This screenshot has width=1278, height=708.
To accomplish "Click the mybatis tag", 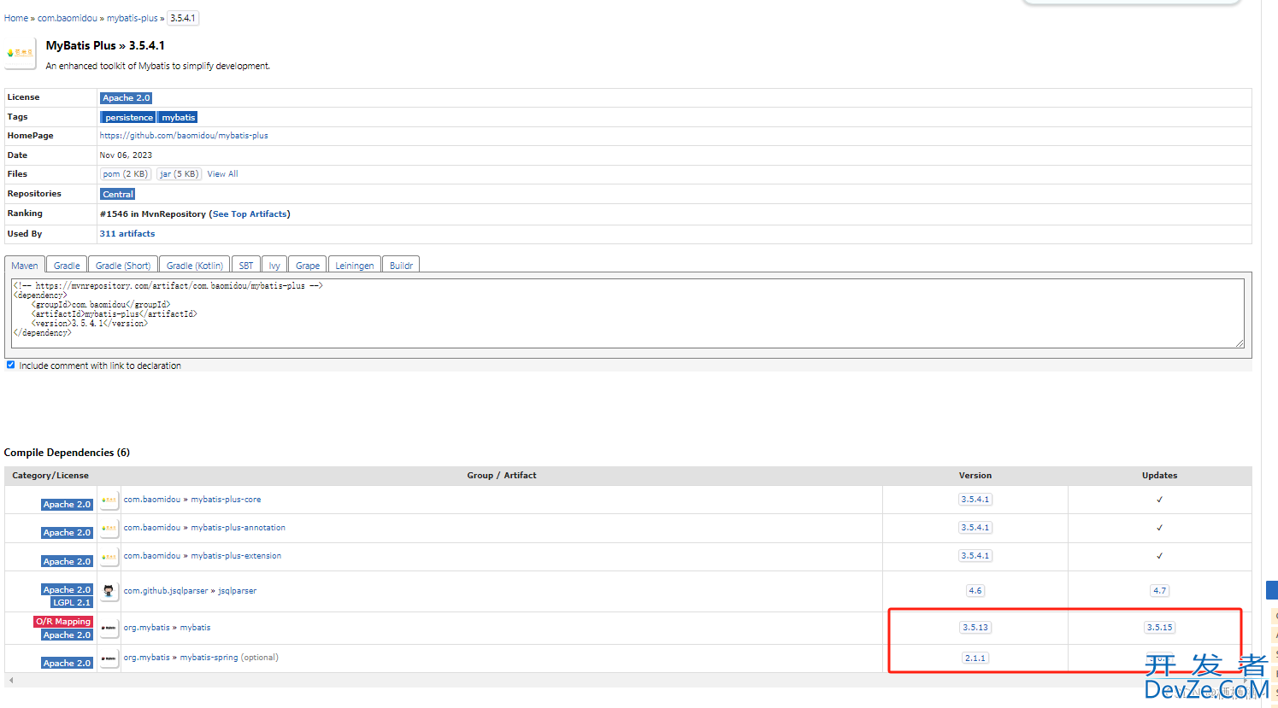I will [x=178, y=118].
